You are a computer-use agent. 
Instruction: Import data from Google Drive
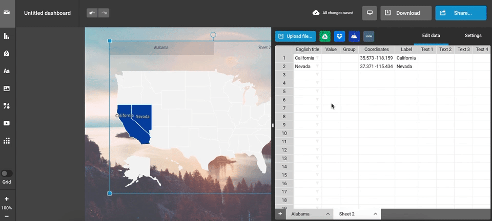click(324, 36)
